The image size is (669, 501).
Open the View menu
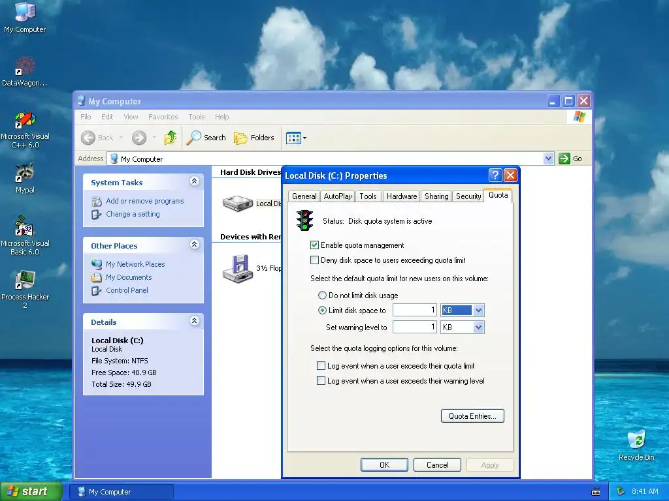point(131,117)
